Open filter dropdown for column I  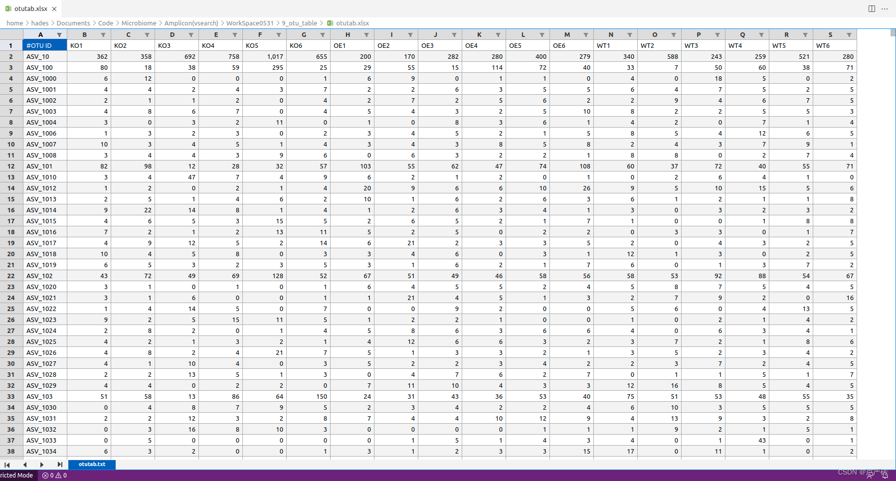[x=410, y=35]
